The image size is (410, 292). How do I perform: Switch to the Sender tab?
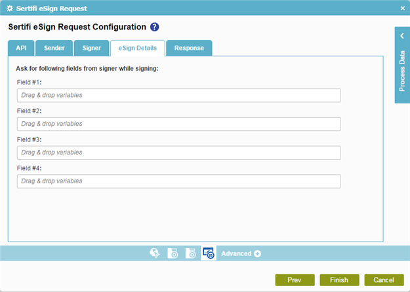coord(54,48)
